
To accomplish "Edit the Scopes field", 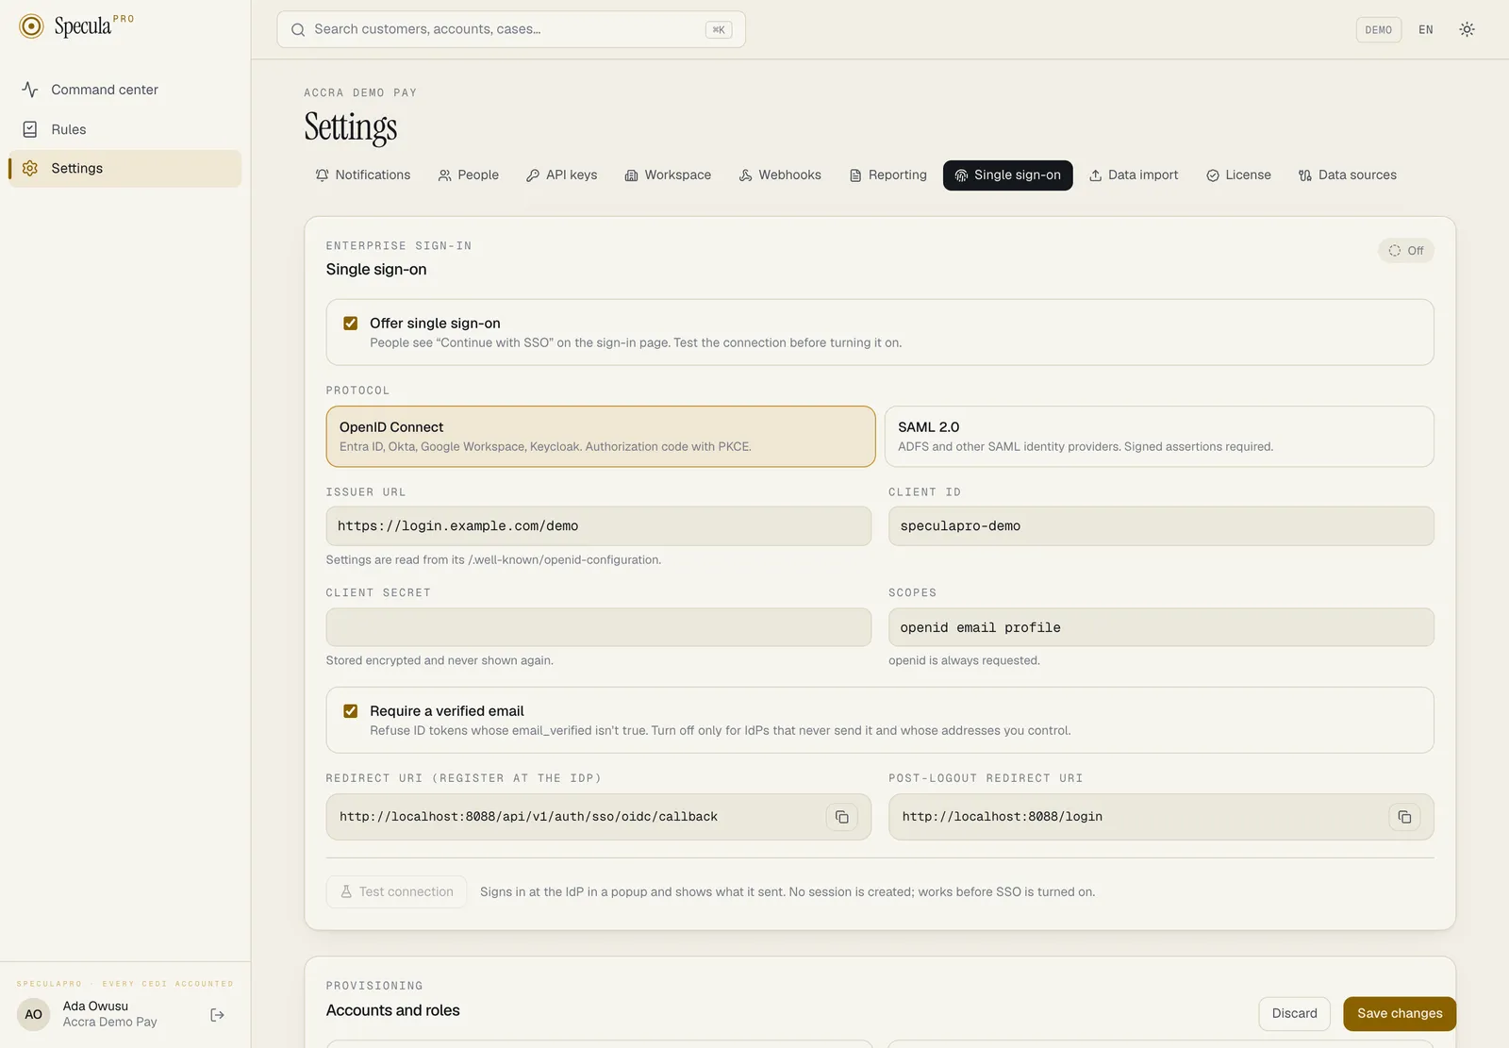I will tap(1161, 627).
